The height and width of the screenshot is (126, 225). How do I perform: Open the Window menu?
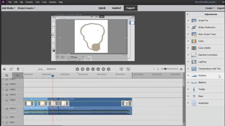click(52, 2)
